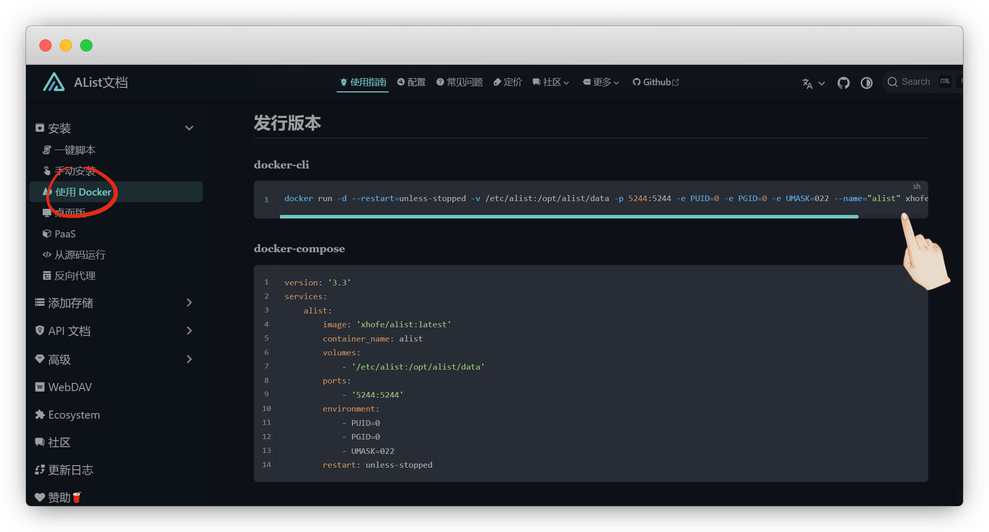Click the AList logo icon
The height and width of the screenshot is (532, 989).
54,82
